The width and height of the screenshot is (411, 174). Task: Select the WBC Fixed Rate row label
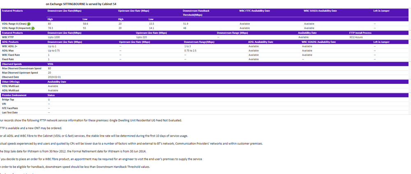pyautogui.click(x=10, y=55)
